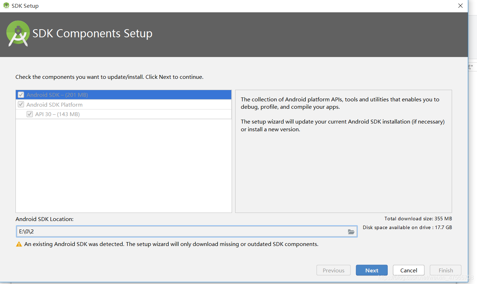Click the Finish button
Screen dimensions: 477x284
point(446,270)
